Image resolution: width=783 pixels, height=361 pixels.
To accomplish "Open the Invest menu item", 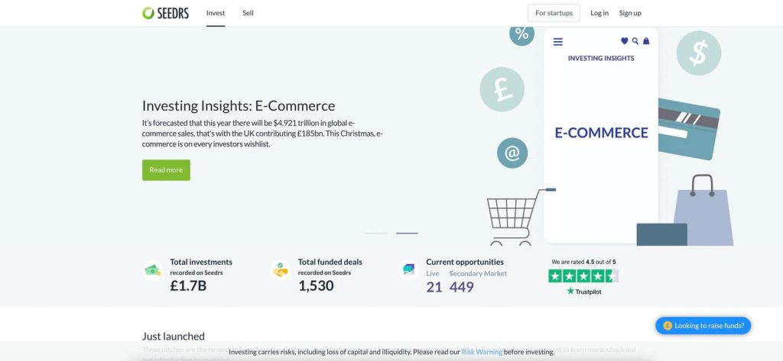I will pos(216,13).
